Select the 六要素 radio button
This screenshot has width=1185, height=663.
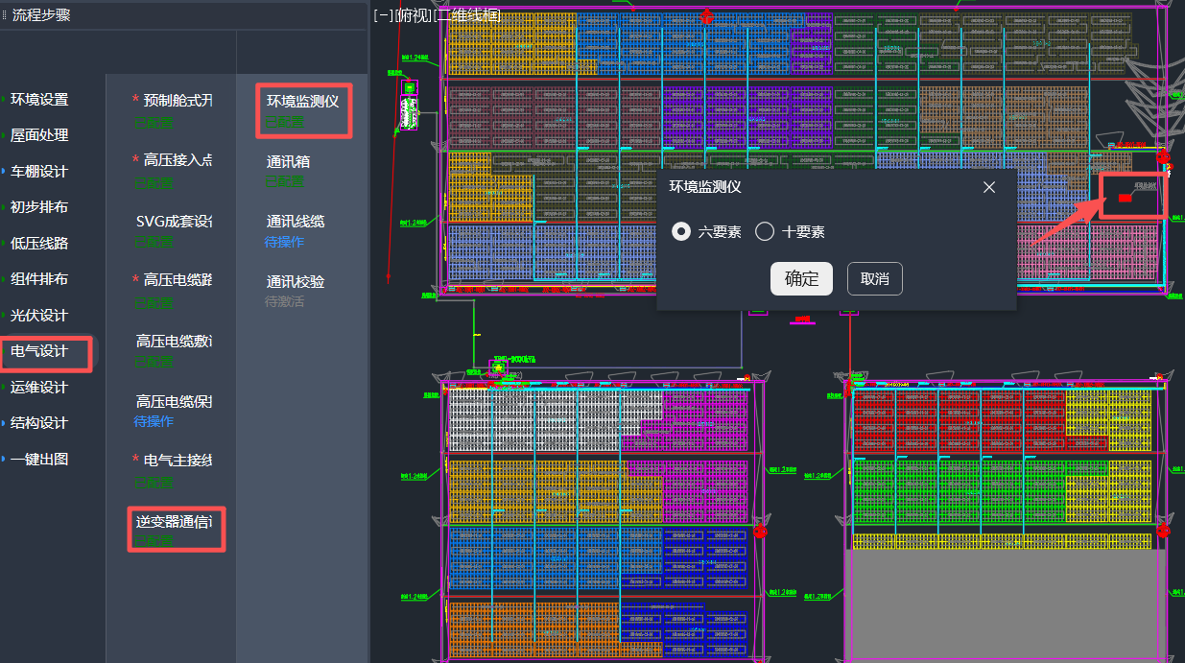coord(681,231)
